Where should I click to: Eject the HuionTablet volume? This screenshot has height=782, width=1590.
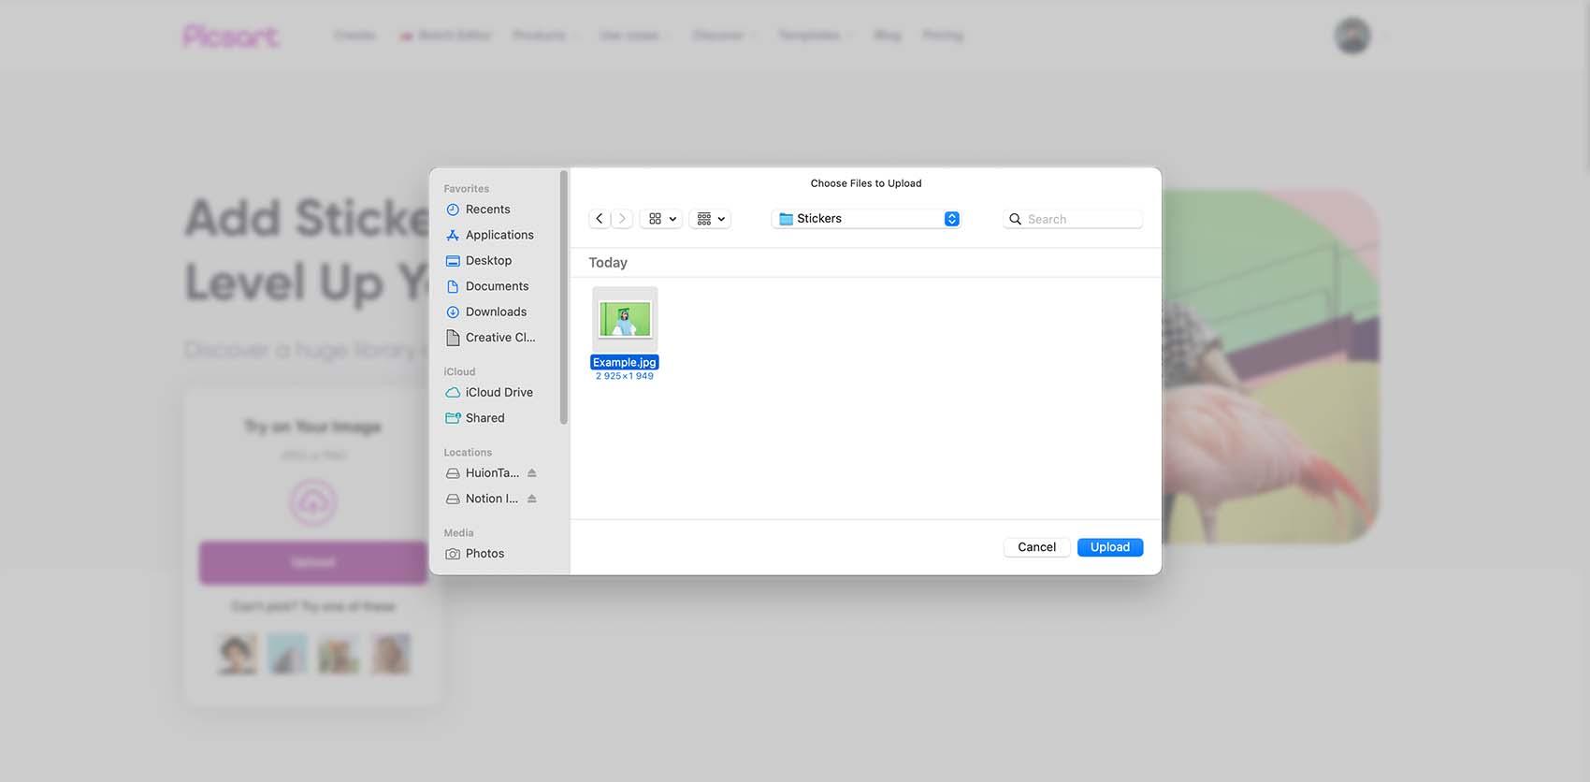click(x=532, y=473)
